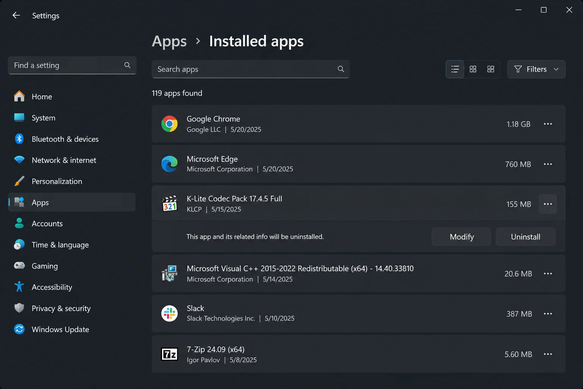The image size is (583, 389).
Task: Click the K-Lite Codec Pack 17.4.5 Full title
Action: [x=234, y=199]
